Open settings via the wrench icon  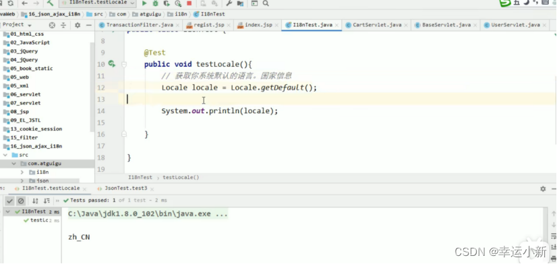[x=229, y=3]
